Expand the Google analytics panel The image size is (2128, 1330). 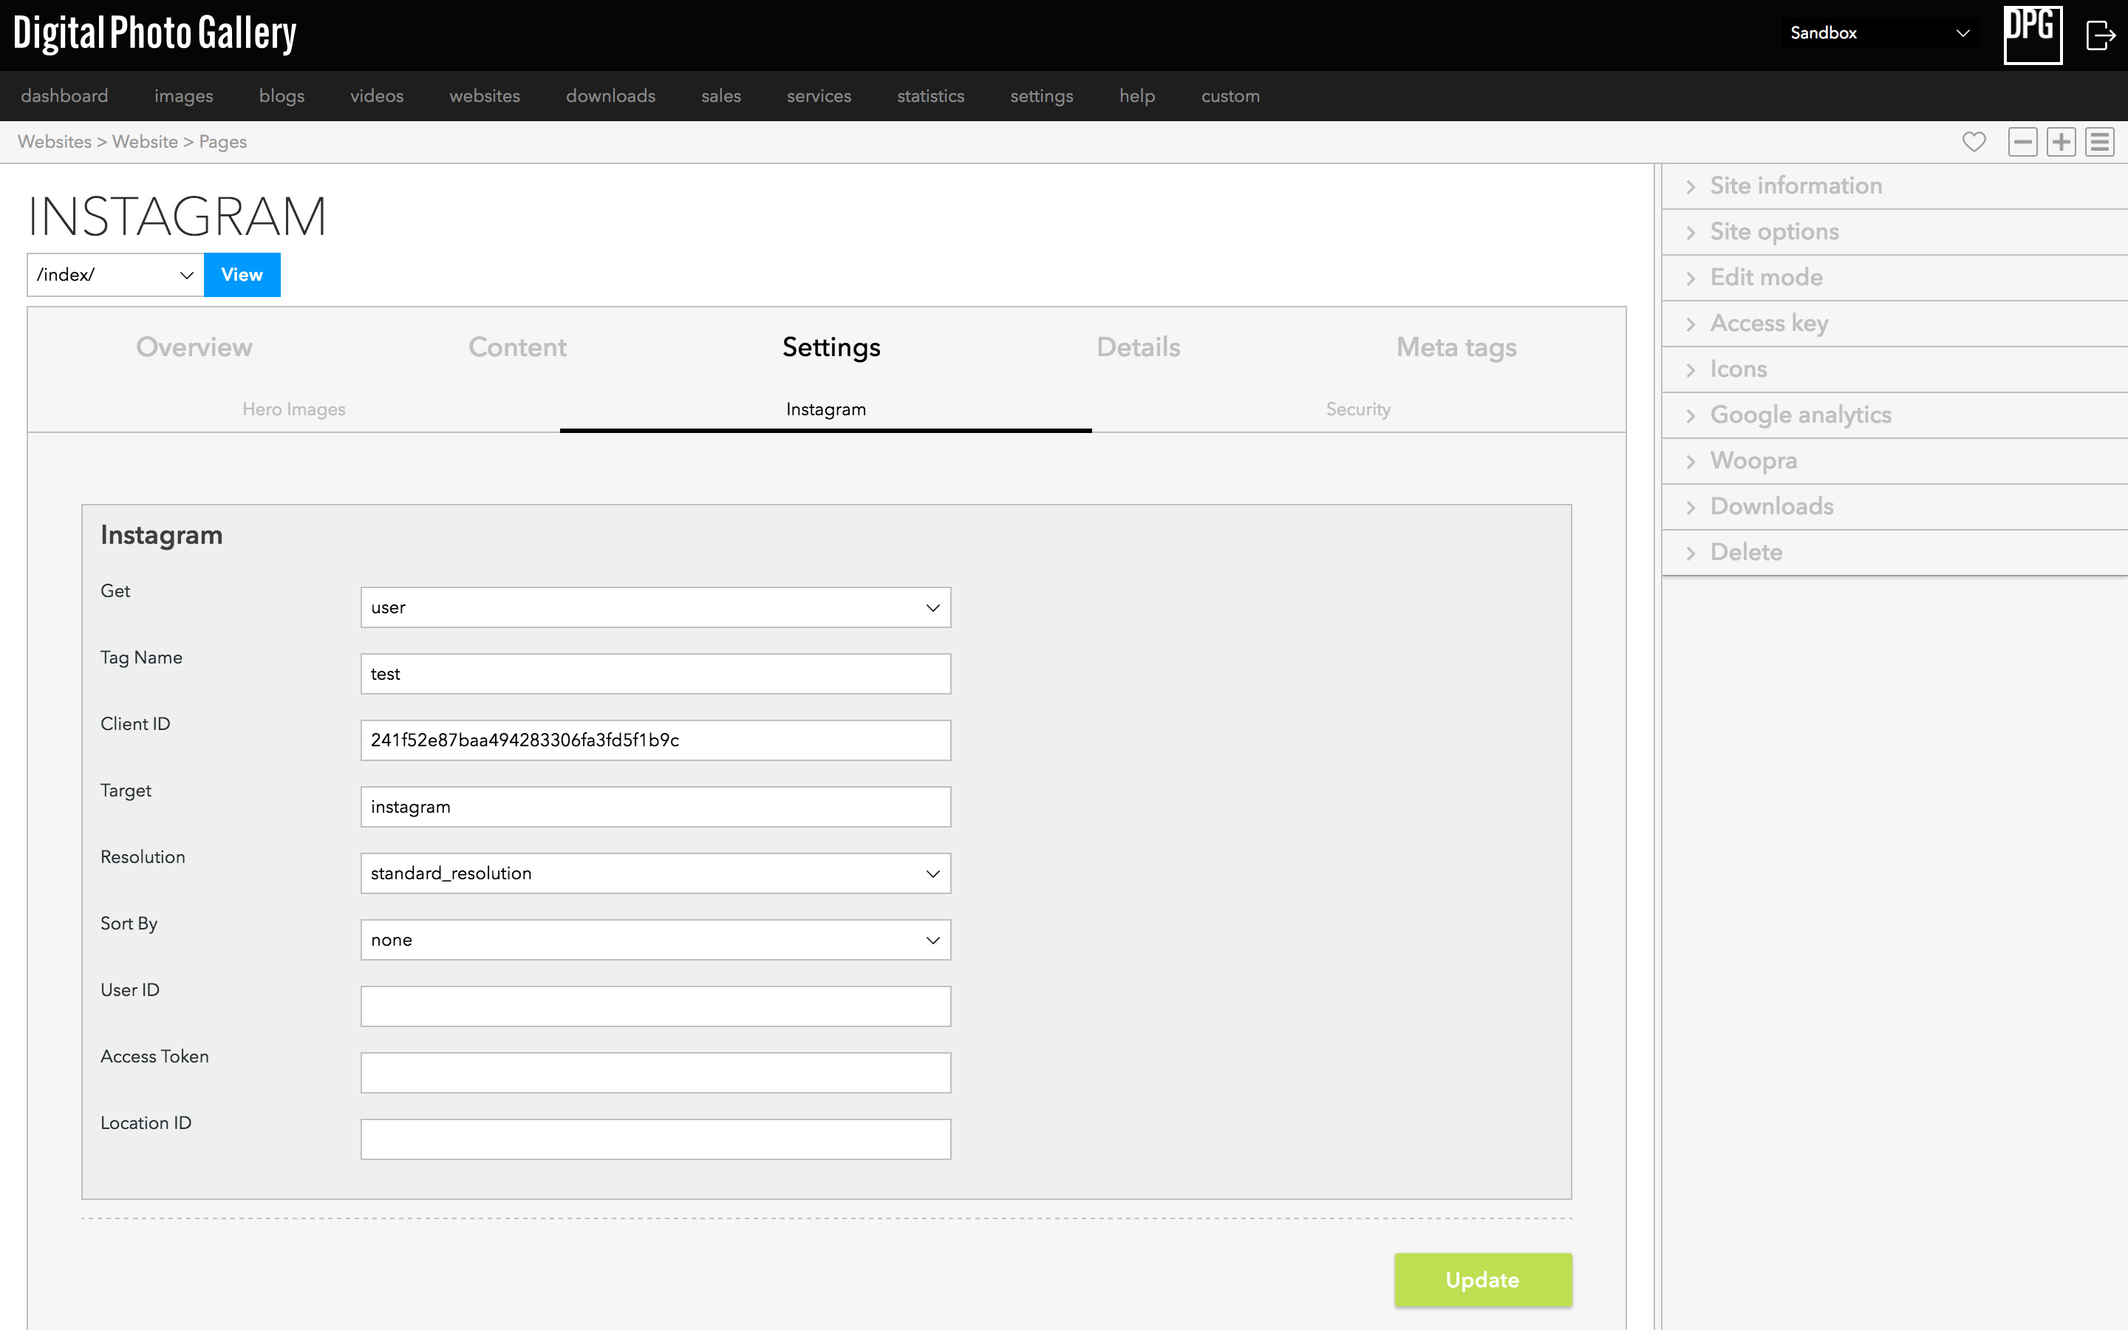(x=1894, y=415)
